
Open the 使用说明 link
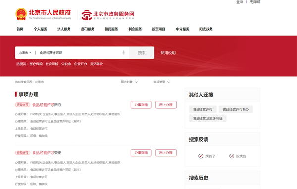pos(168,53)
